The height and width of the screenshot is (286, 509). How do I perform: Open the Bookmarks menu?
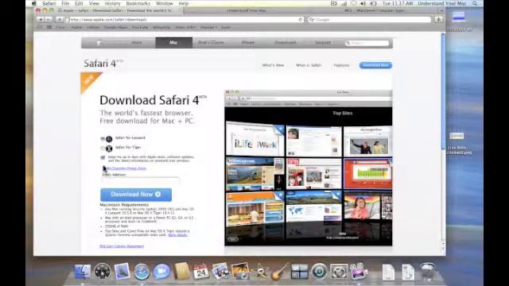[x=138, y=3]
